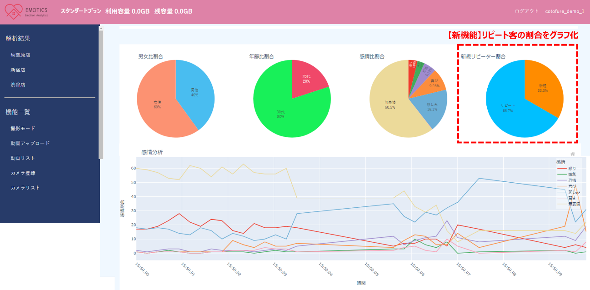
Task: Go to 動画アップロード page
Action: click(30, 143)
